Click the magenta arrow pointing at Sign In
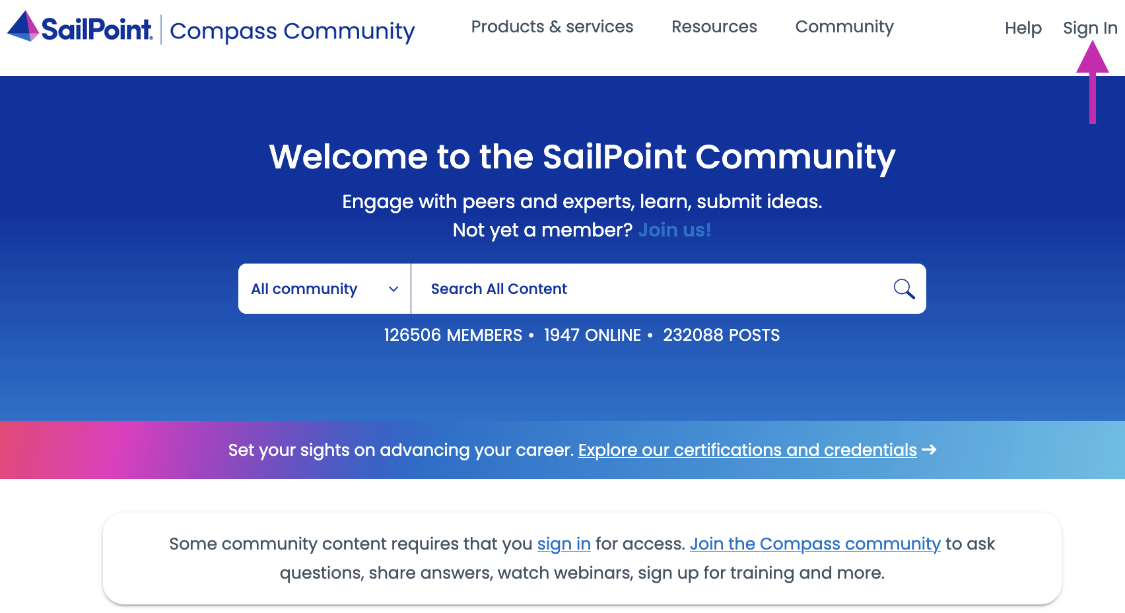 click(1093, 83)
